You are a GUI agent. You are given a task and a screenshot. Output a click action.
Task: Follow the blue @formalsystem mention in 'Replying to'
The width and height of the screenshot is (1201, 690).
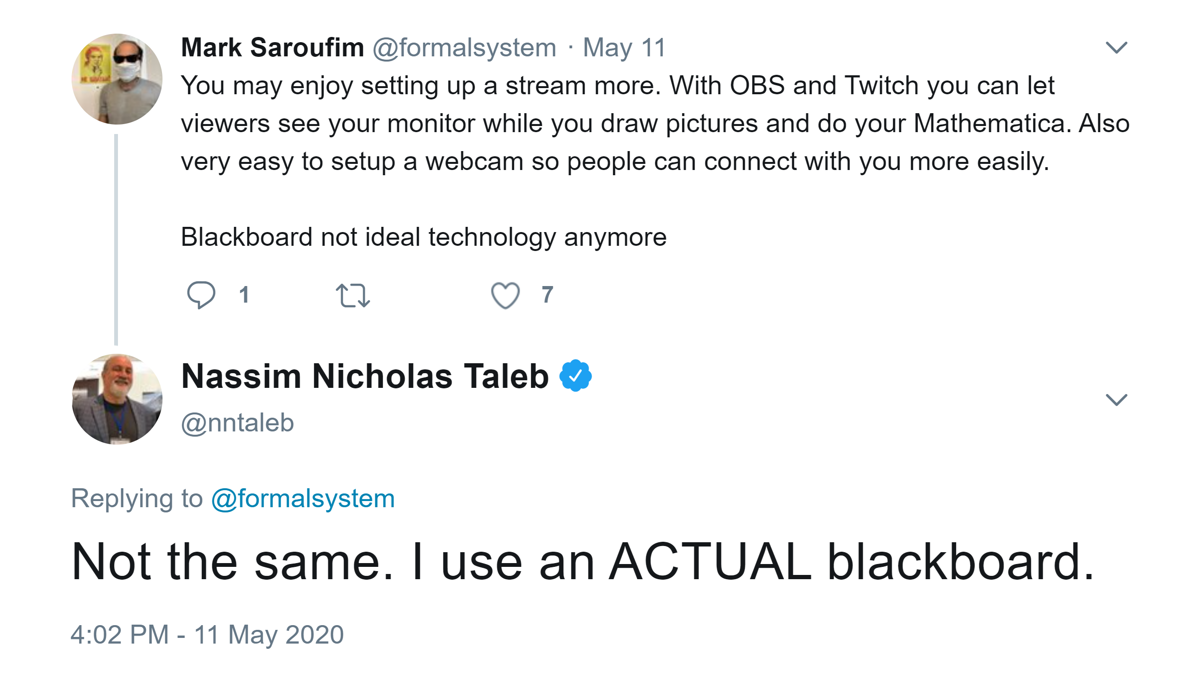pos(303,499)
